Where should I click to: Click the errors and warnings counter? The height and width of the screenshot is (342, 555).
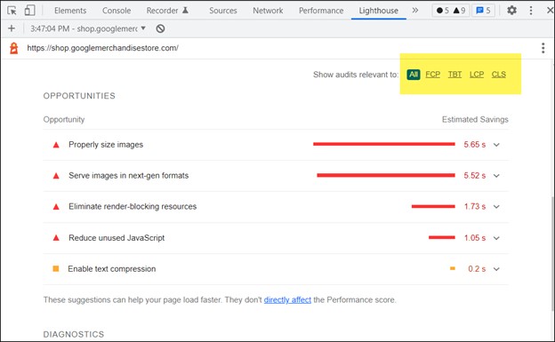[451, 11]
